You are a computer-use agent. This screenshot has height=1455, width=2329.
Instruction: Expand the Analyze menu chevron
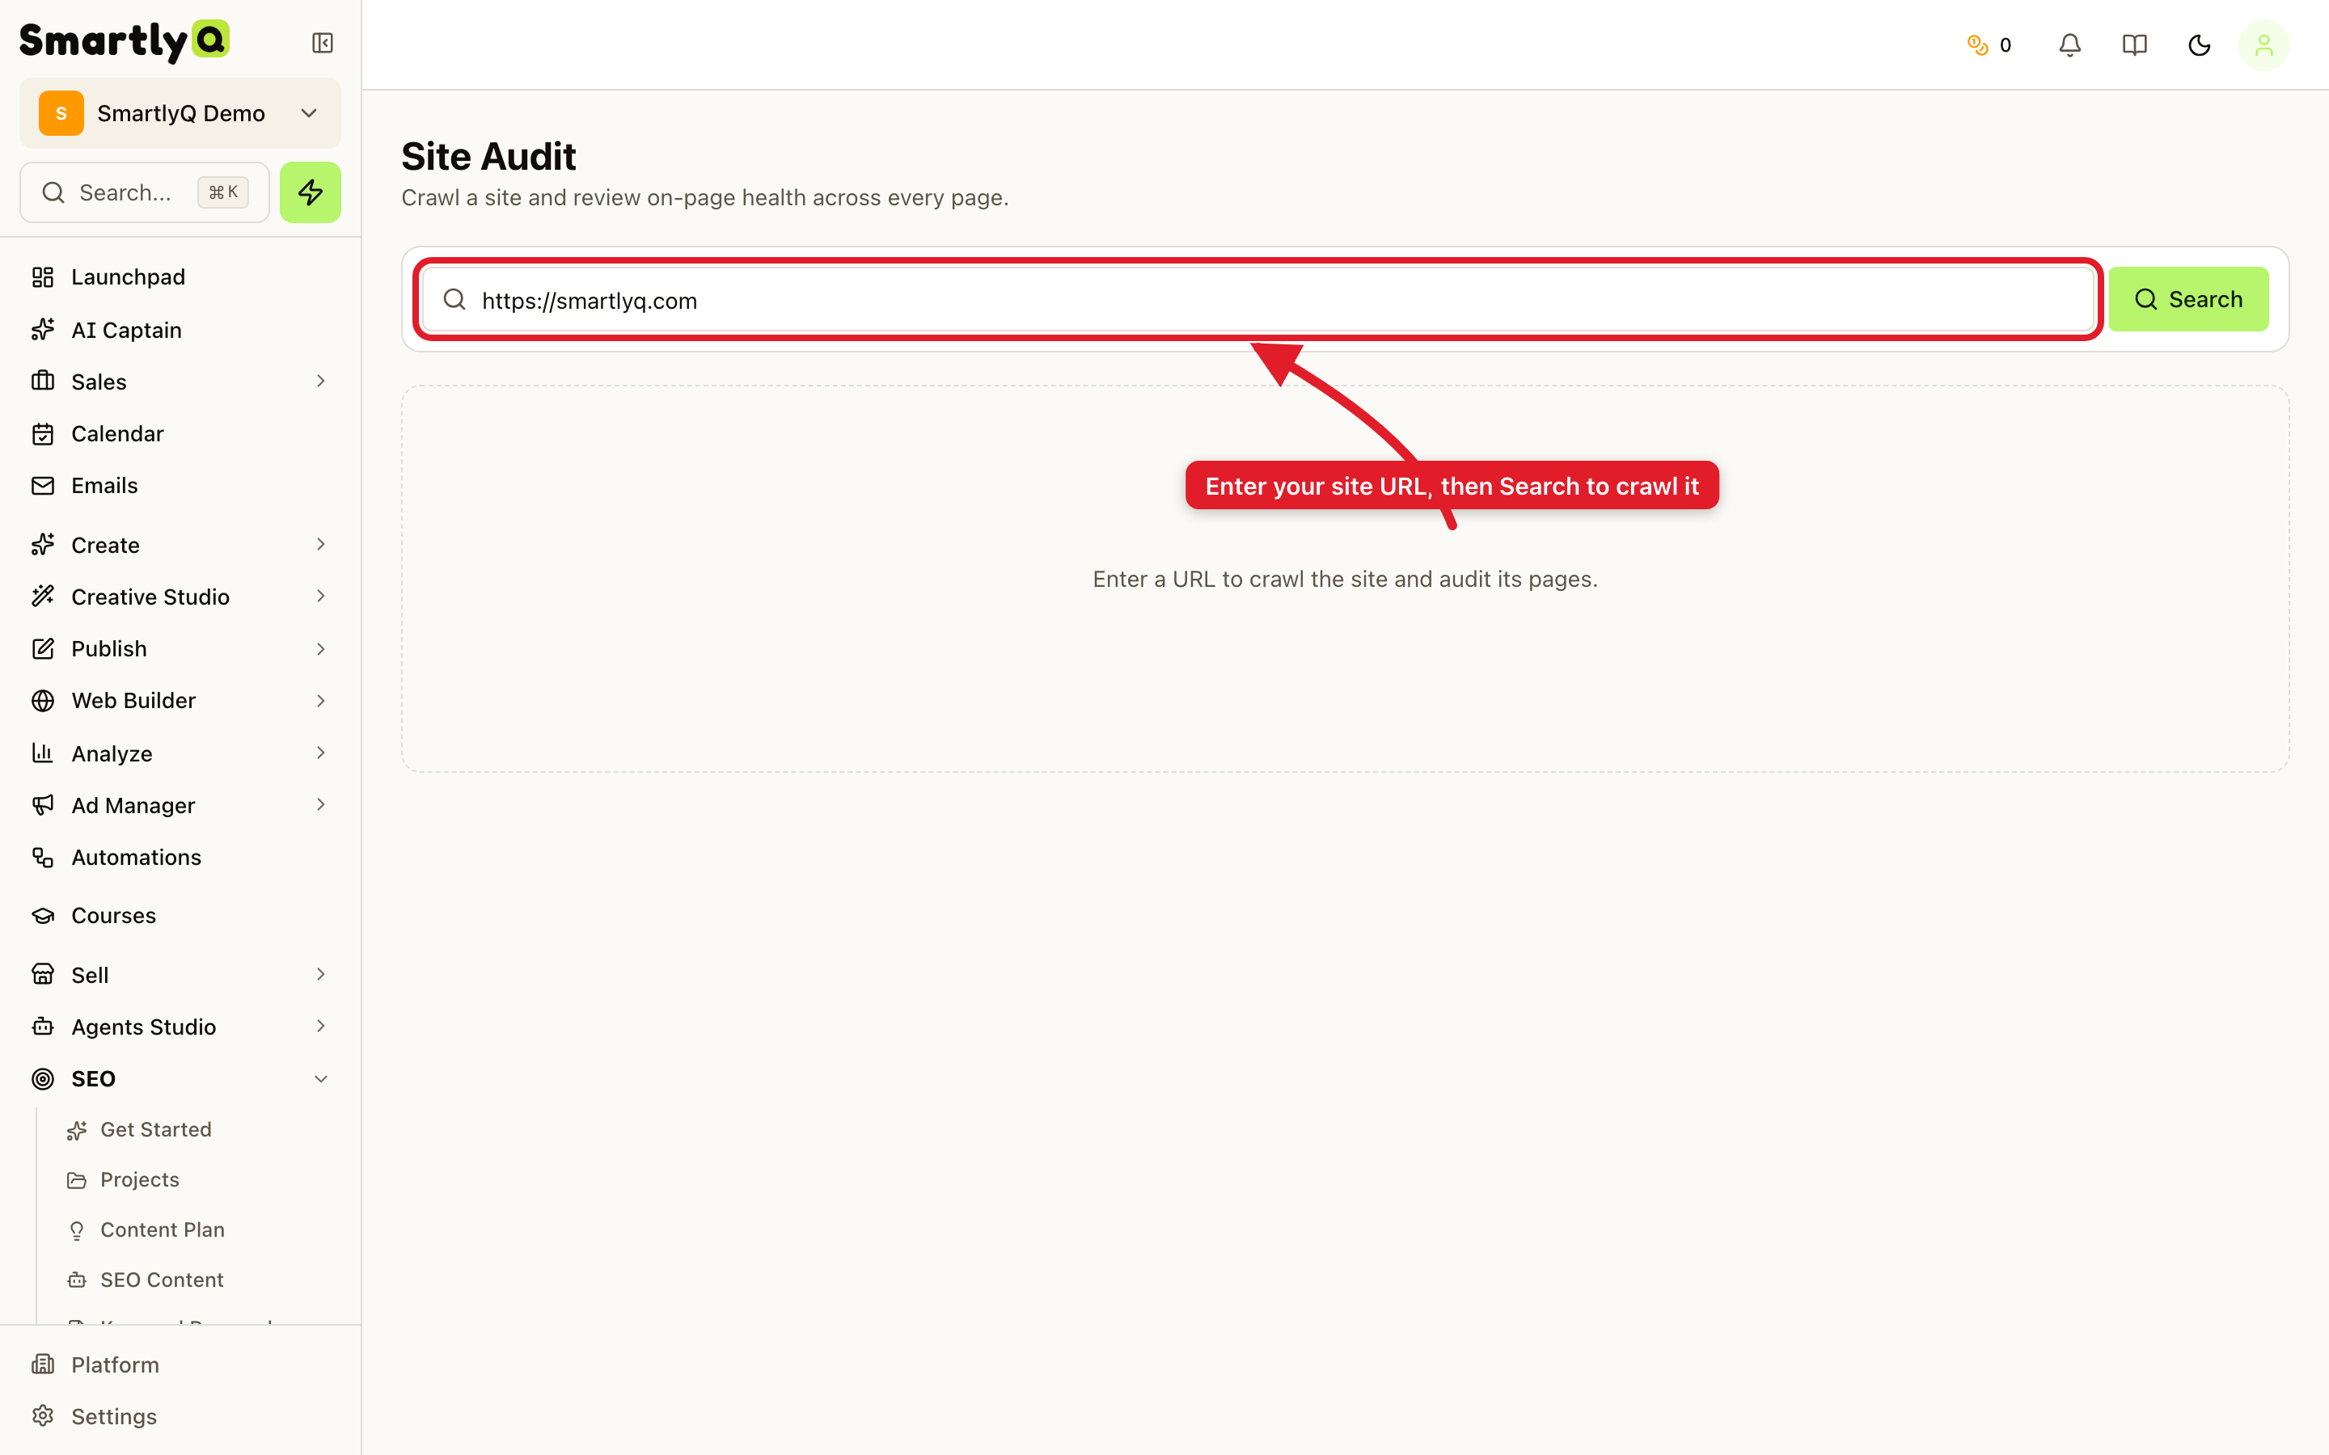coord(320,753)
